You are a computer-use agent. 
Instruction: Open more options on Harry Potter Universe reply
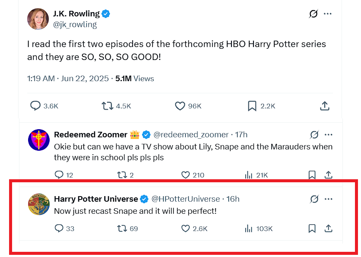(x=328, y=199)
